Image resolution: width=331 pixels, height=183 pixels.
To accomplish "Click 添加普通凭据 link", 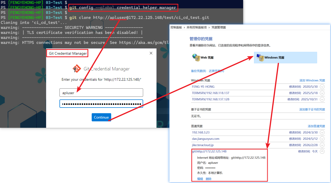I will pos(316,126).
